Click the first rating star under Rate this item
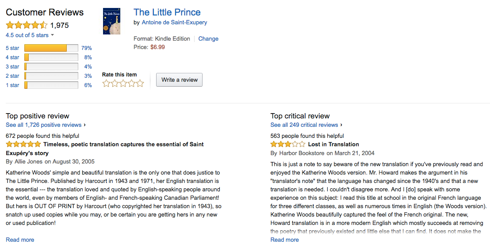Screen dimensions: 490x251 [x=107, y=83]
